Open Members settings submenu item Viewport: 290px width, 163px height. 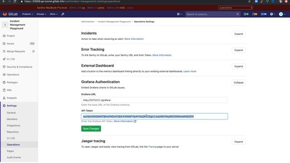(x=12, y=119)
